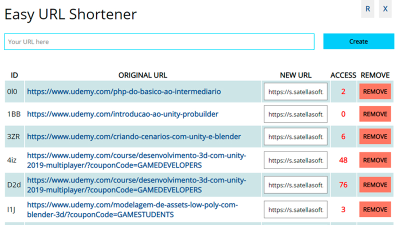This screenshot has height=225, width=400.
Task: Click the R refresh button
Action: coord(367,9)
